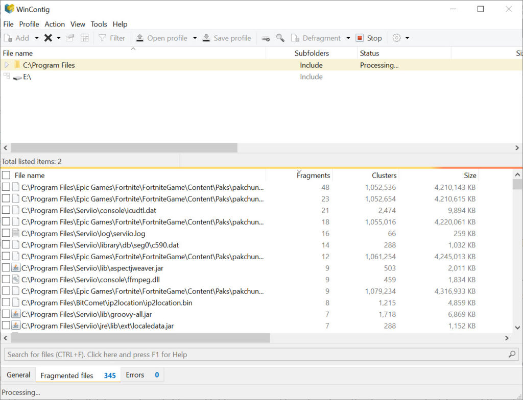Image resolution: width=523 pixels, height=400 pixels.
Task: Click the drive icon for E:\
Action: point(17,78)
